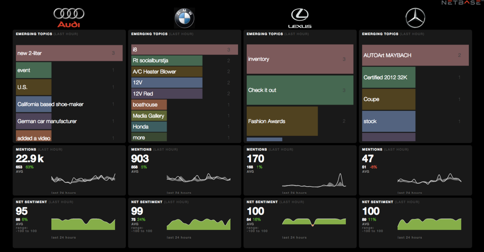This screenshot has width=484, height=252.
Task: Select 'Rt socialburstja' topic bar
Action: point(167,61)
